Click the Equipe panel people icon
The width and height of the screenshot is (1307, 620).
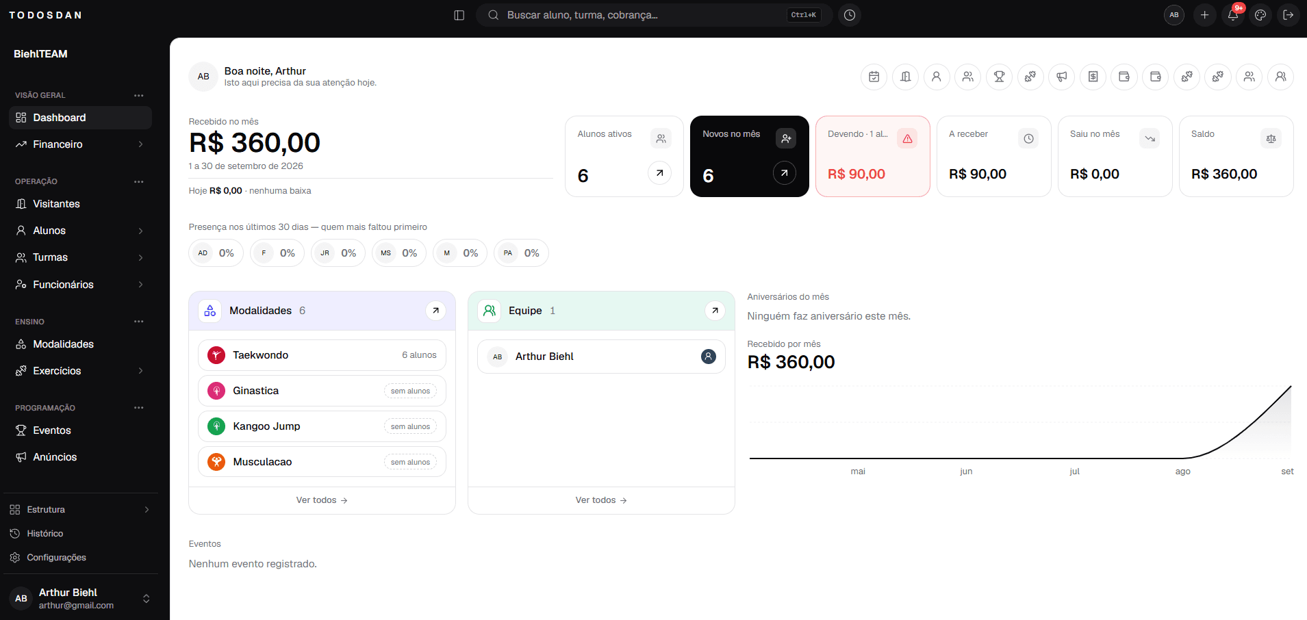(x=490, y=311)
